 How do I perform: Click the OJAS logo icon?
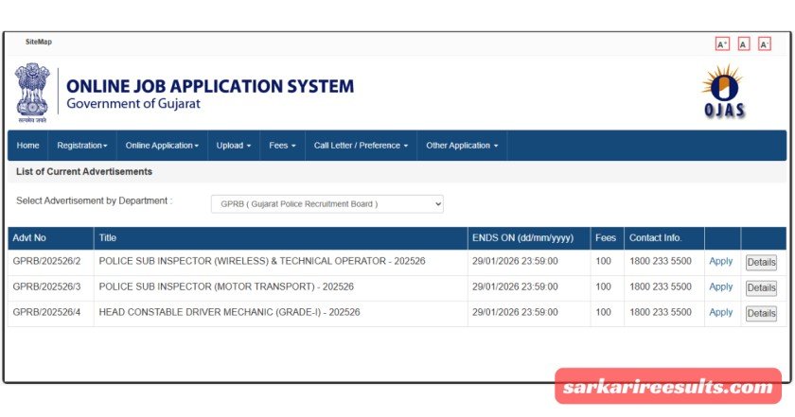tap(724, 92)
